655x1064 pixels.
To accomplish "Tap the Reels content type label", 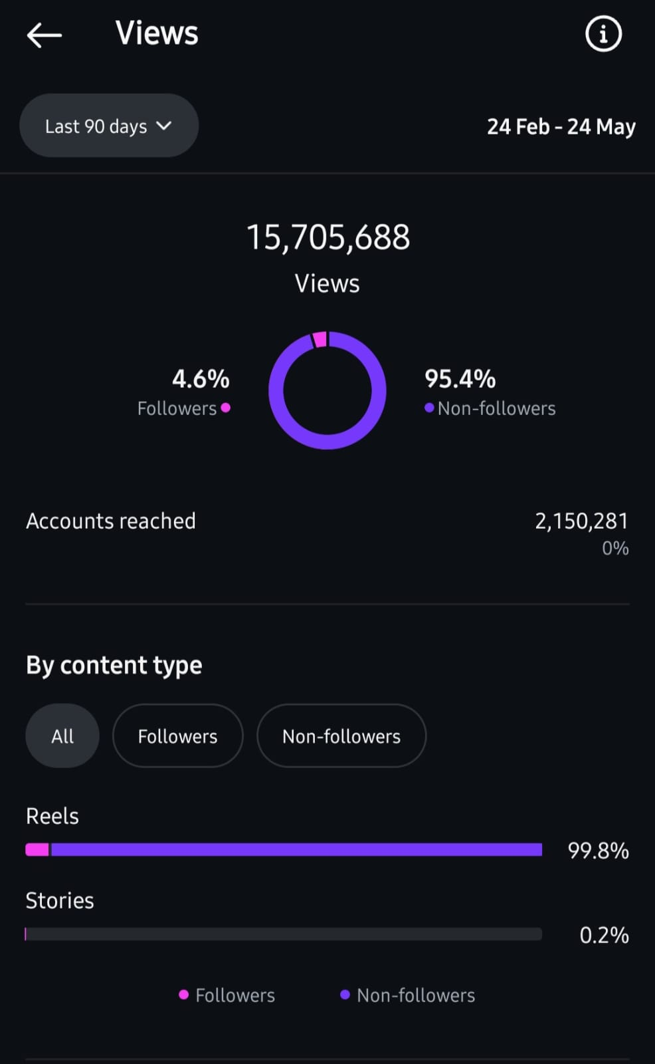I will click(52, 816).
